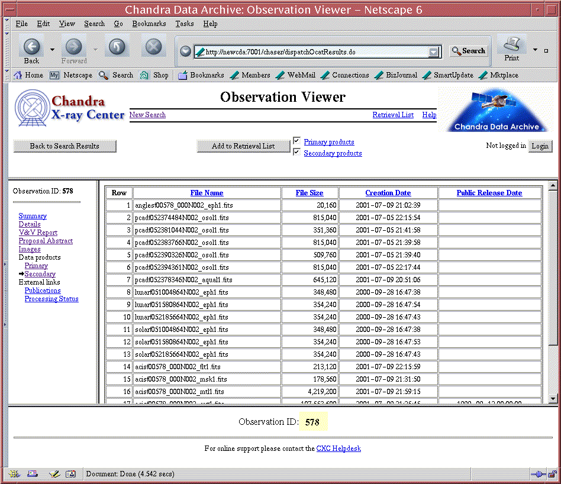Click the Back navigation arrow icon

coord(31,47)
